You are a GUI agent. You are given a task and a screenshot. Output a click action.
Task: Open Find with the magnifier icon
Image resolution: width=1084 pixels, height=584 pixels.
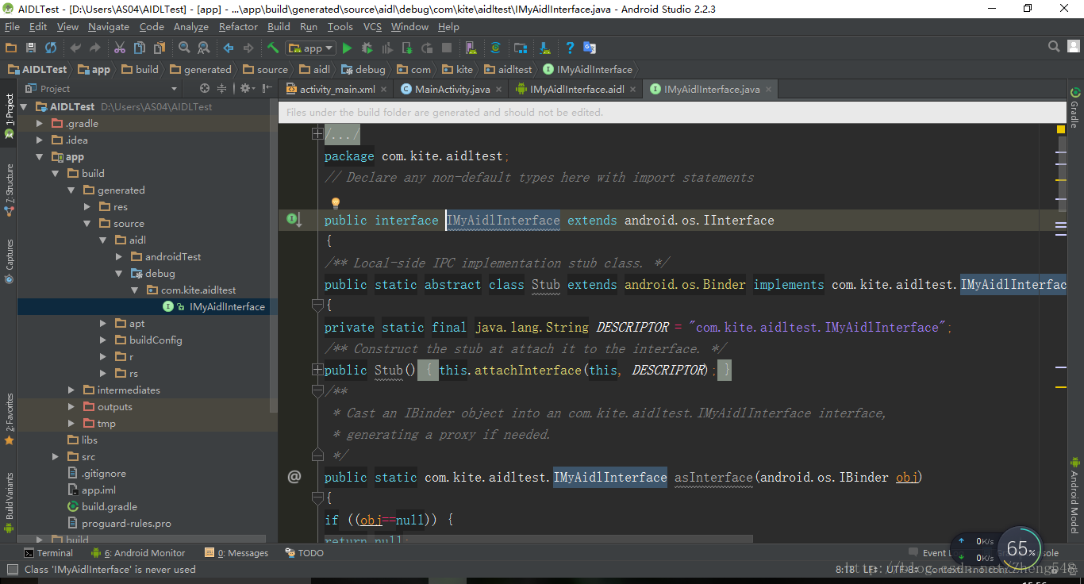184,48
